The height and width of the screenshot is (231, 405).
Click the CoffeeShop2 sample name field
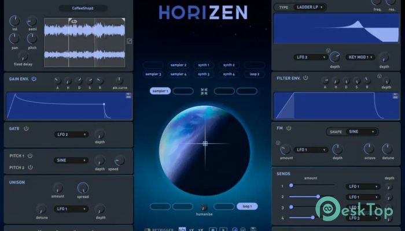83,9
